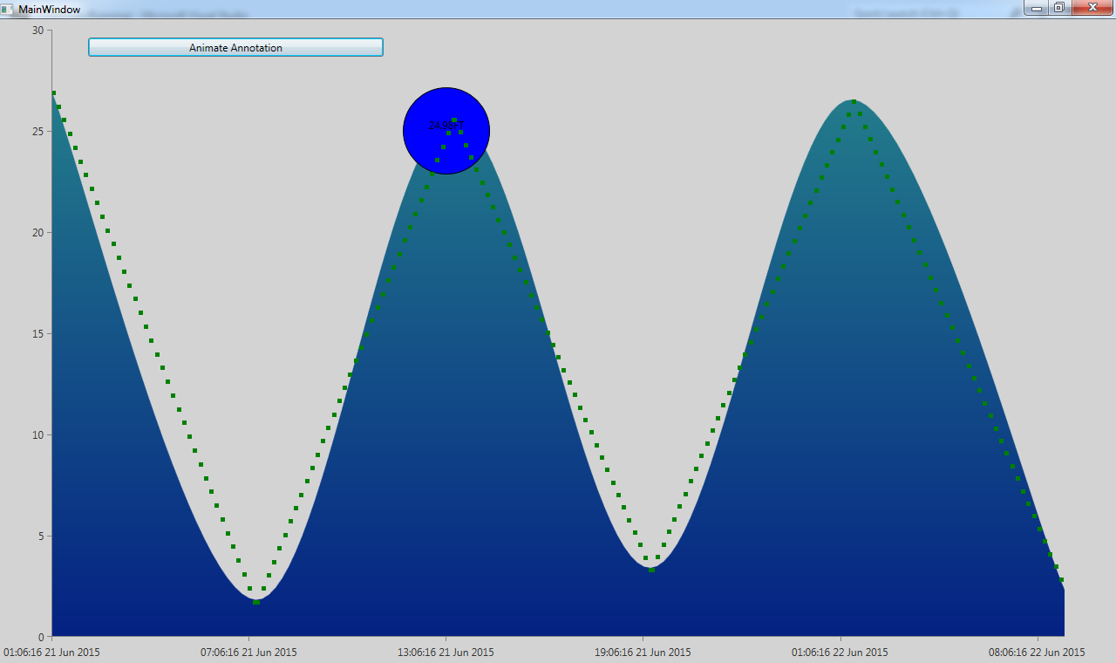Click the Y-axis label 30
The width and height of the screenshot is (1116, 663).
point(37,30)
